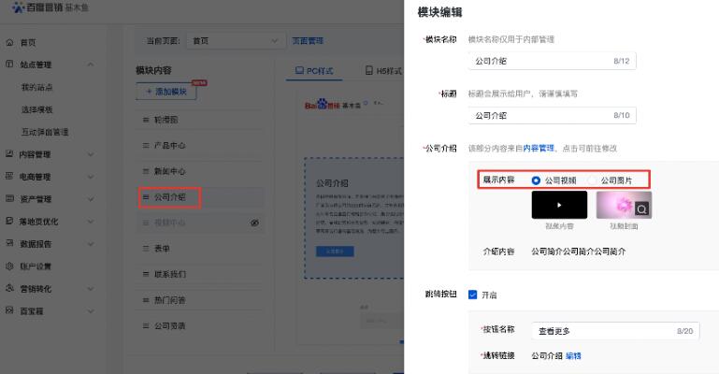
Task: Play the company video preview
Action: tap(559, 205)
